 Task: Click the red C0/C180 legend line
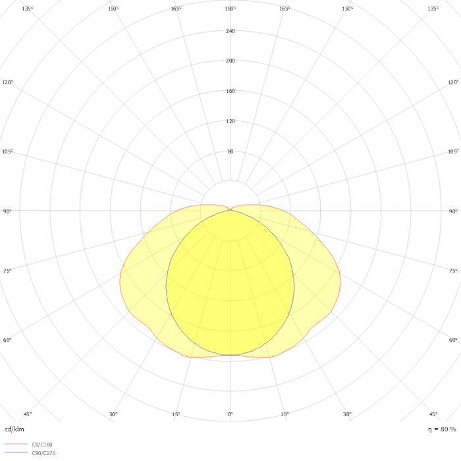pos(16,444)
